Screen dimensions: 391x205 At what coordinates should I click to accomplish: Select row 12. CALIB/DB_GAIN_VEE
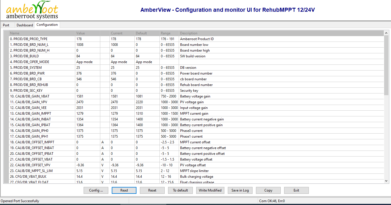tap(197, 108)
